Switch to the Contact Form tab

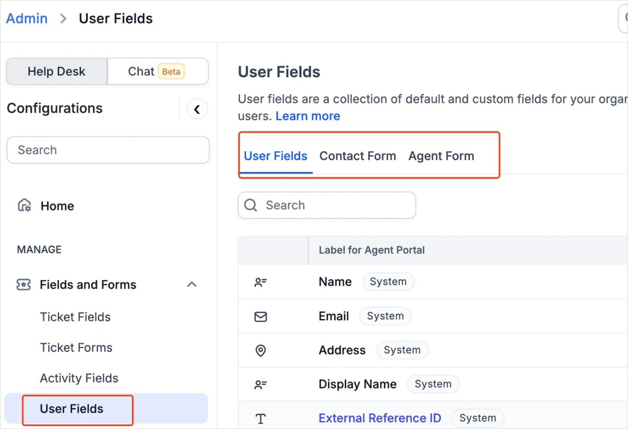pos(358,156)
